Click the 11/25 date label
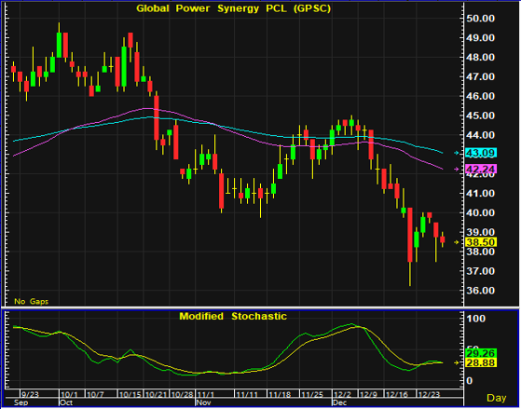521x409 pixels. [311, 394]
